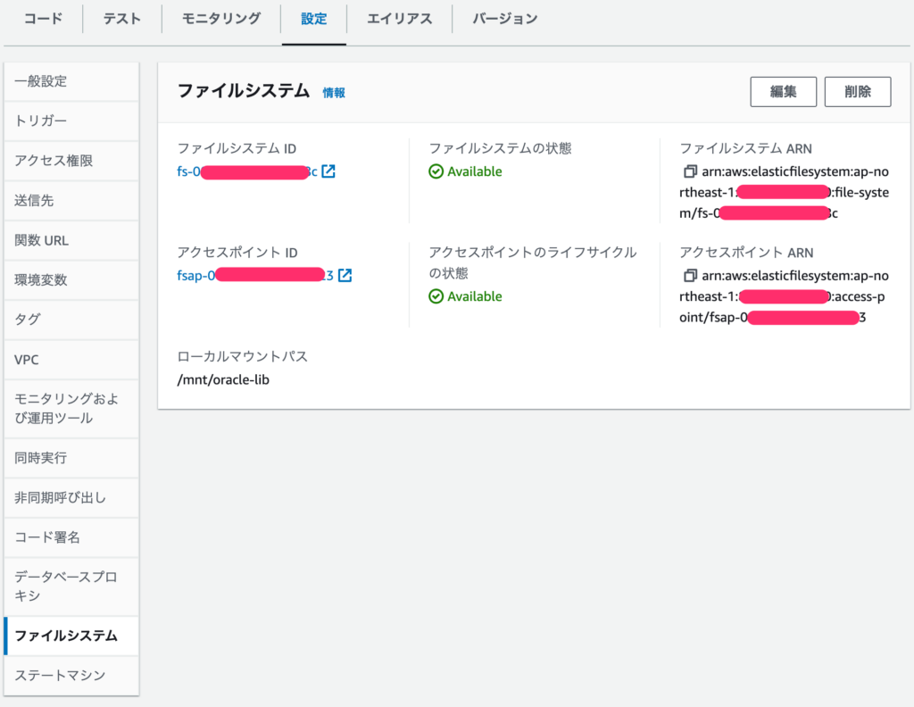
Task: Click the 編集 button
Action: 784,92
